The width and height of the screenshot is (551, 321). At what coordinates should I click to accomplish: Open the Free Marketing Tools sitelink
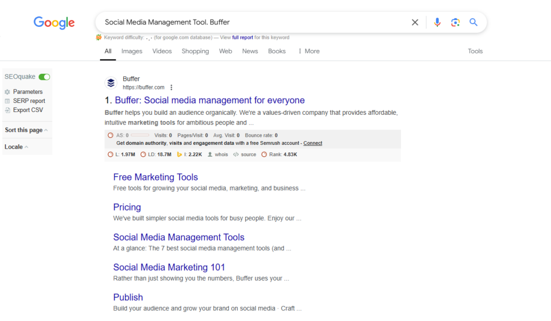tap(156, 177)
